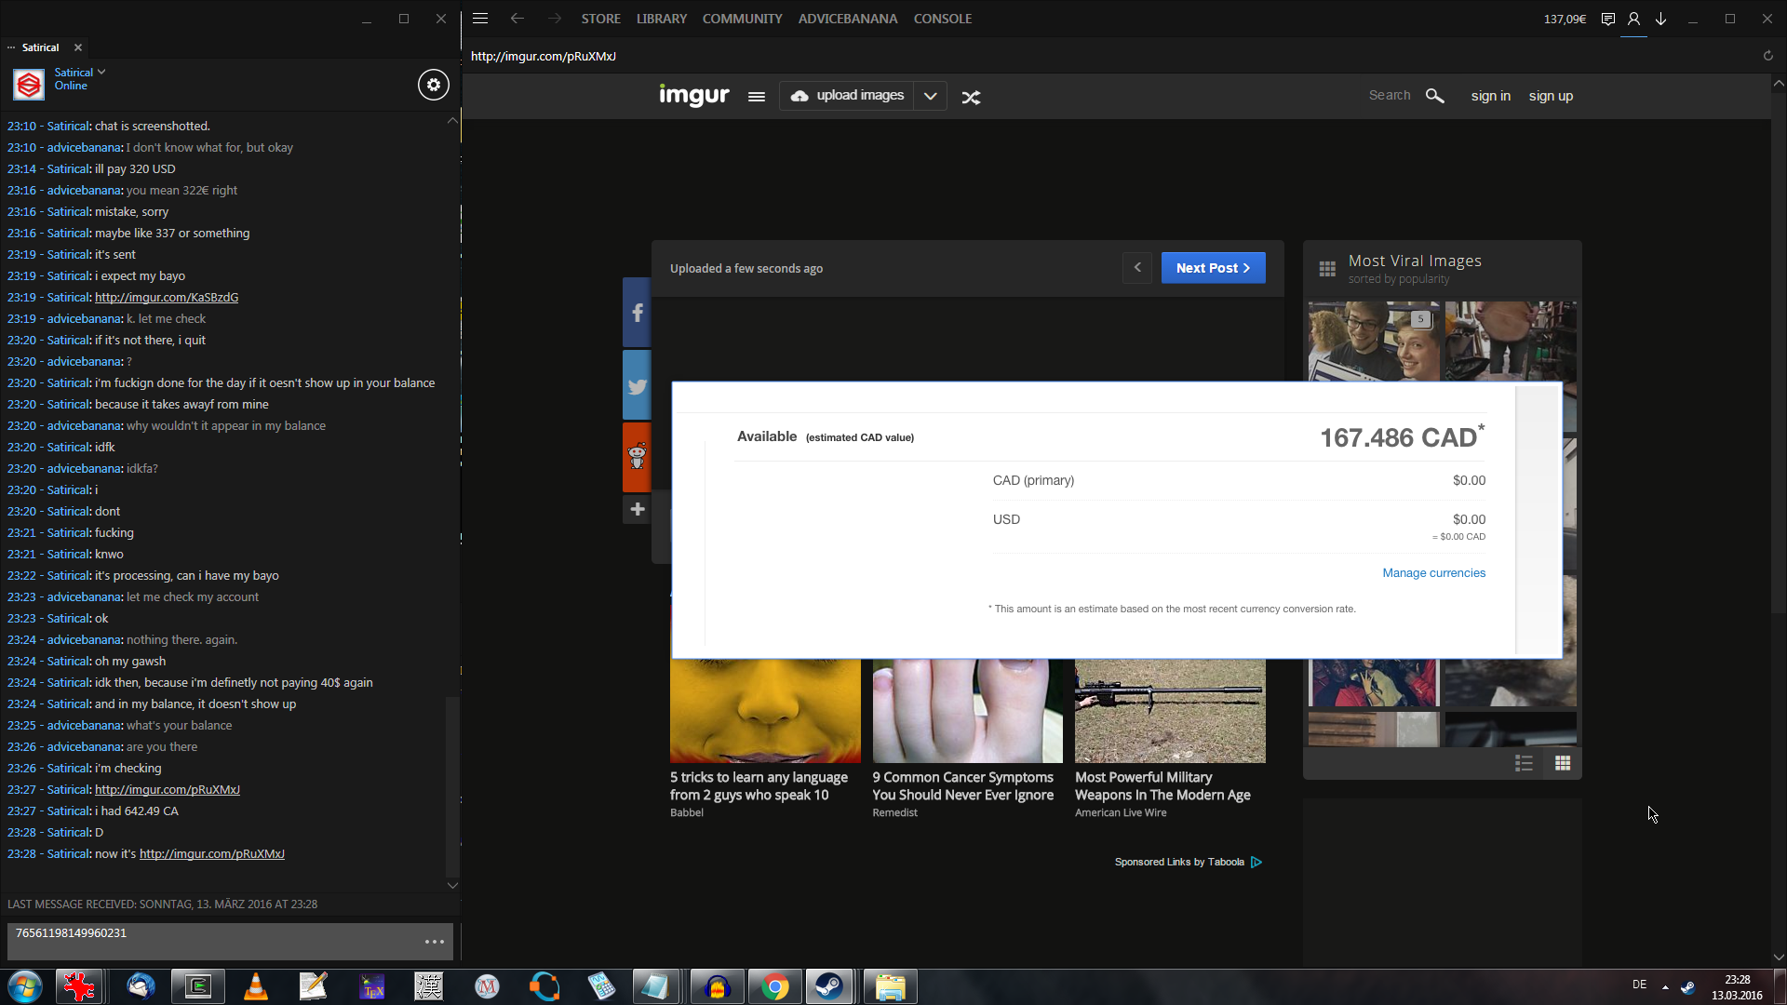The height and width of the screenshot is (1005, 1787).
Task: Open imgur hamburger menu icon
Action: pos(757,97)
